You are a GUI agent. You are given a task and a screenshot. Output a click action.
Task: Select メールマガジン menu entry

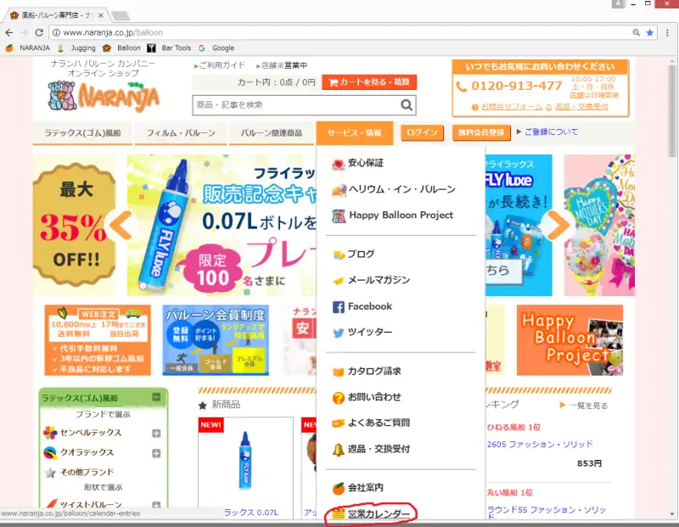(371, 280)
